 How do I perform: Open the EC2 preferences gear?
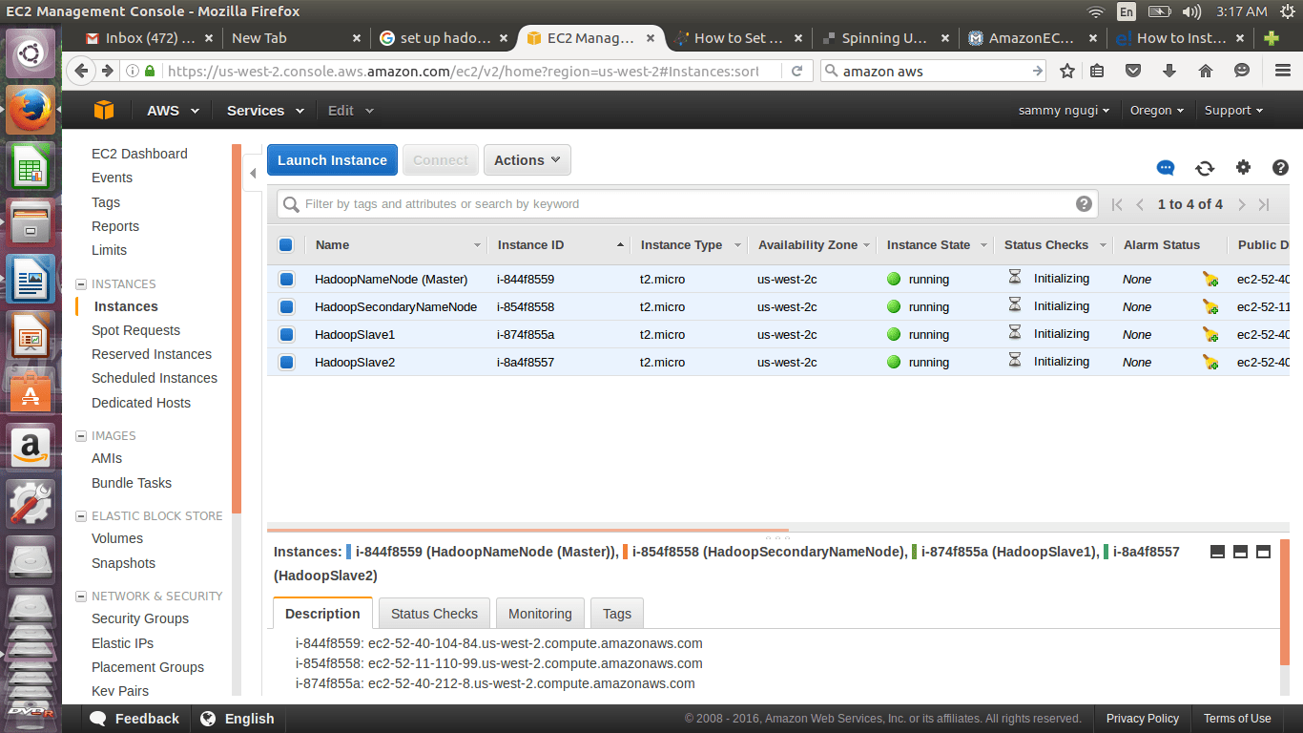(x=1243, y=168)
